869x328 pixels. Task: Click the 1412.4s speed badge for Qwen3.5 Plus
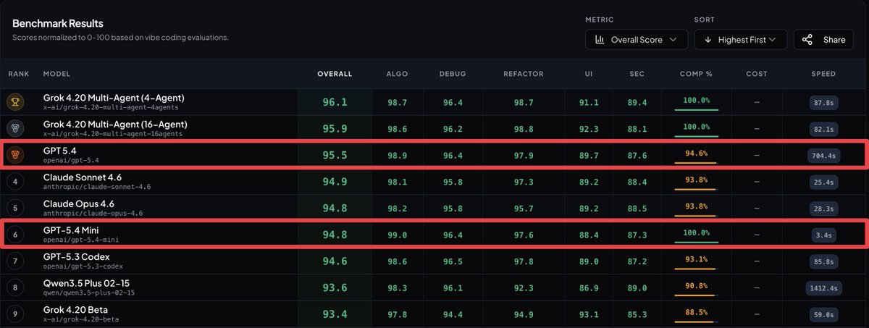[823, 287]
